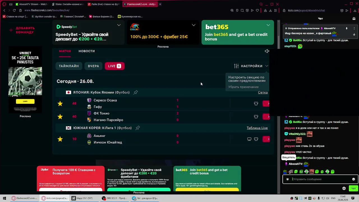This screenshot has height=202, width=359.
Task: Send message with green Чат button
Action: coord(353,188)
